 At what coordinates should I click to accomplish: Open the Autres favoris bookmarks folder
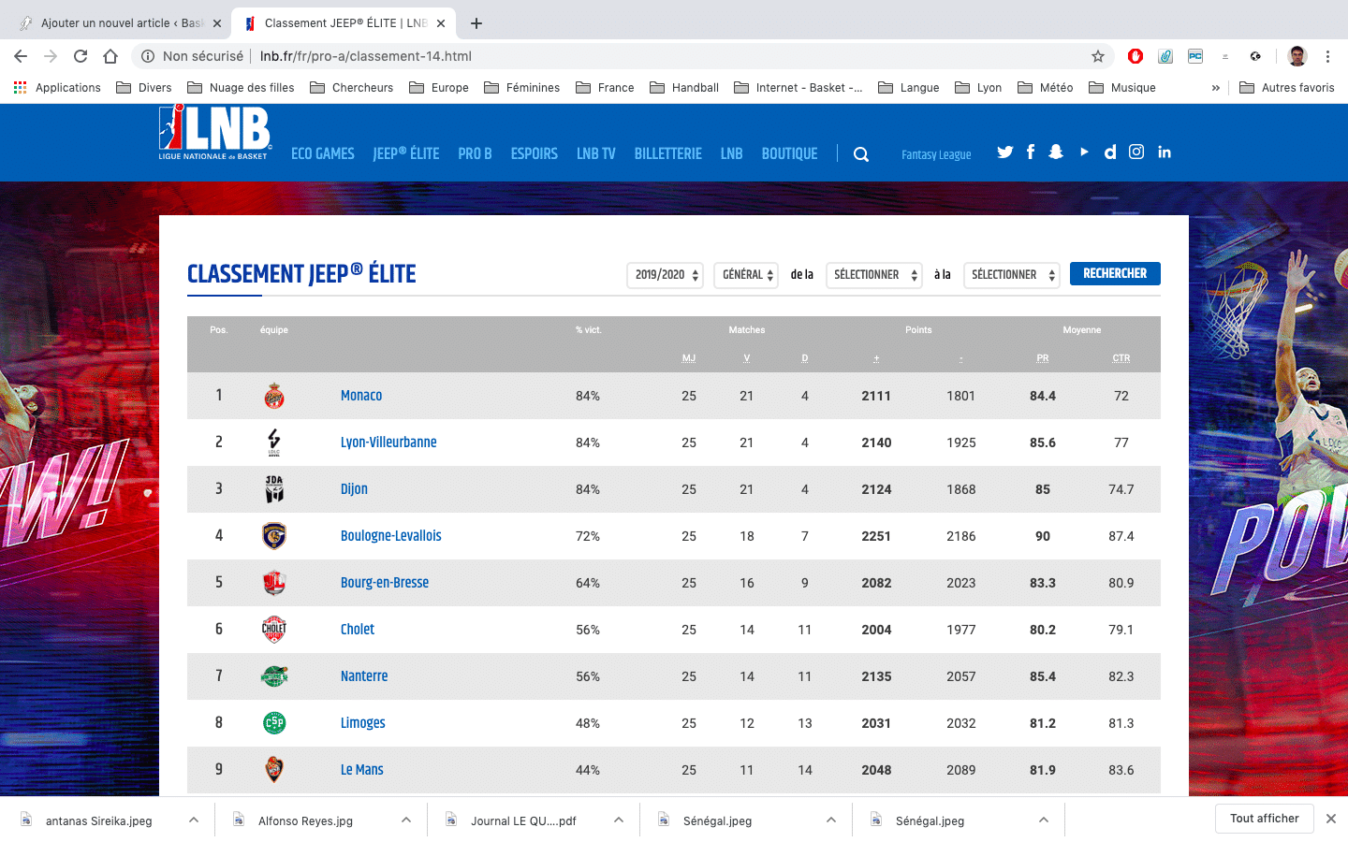click(x=1287, y=88)
